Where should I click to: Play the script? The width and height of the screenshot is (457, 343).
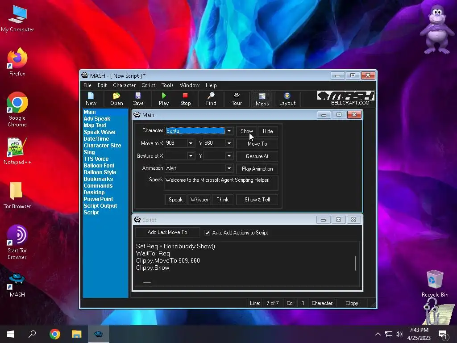163,99
